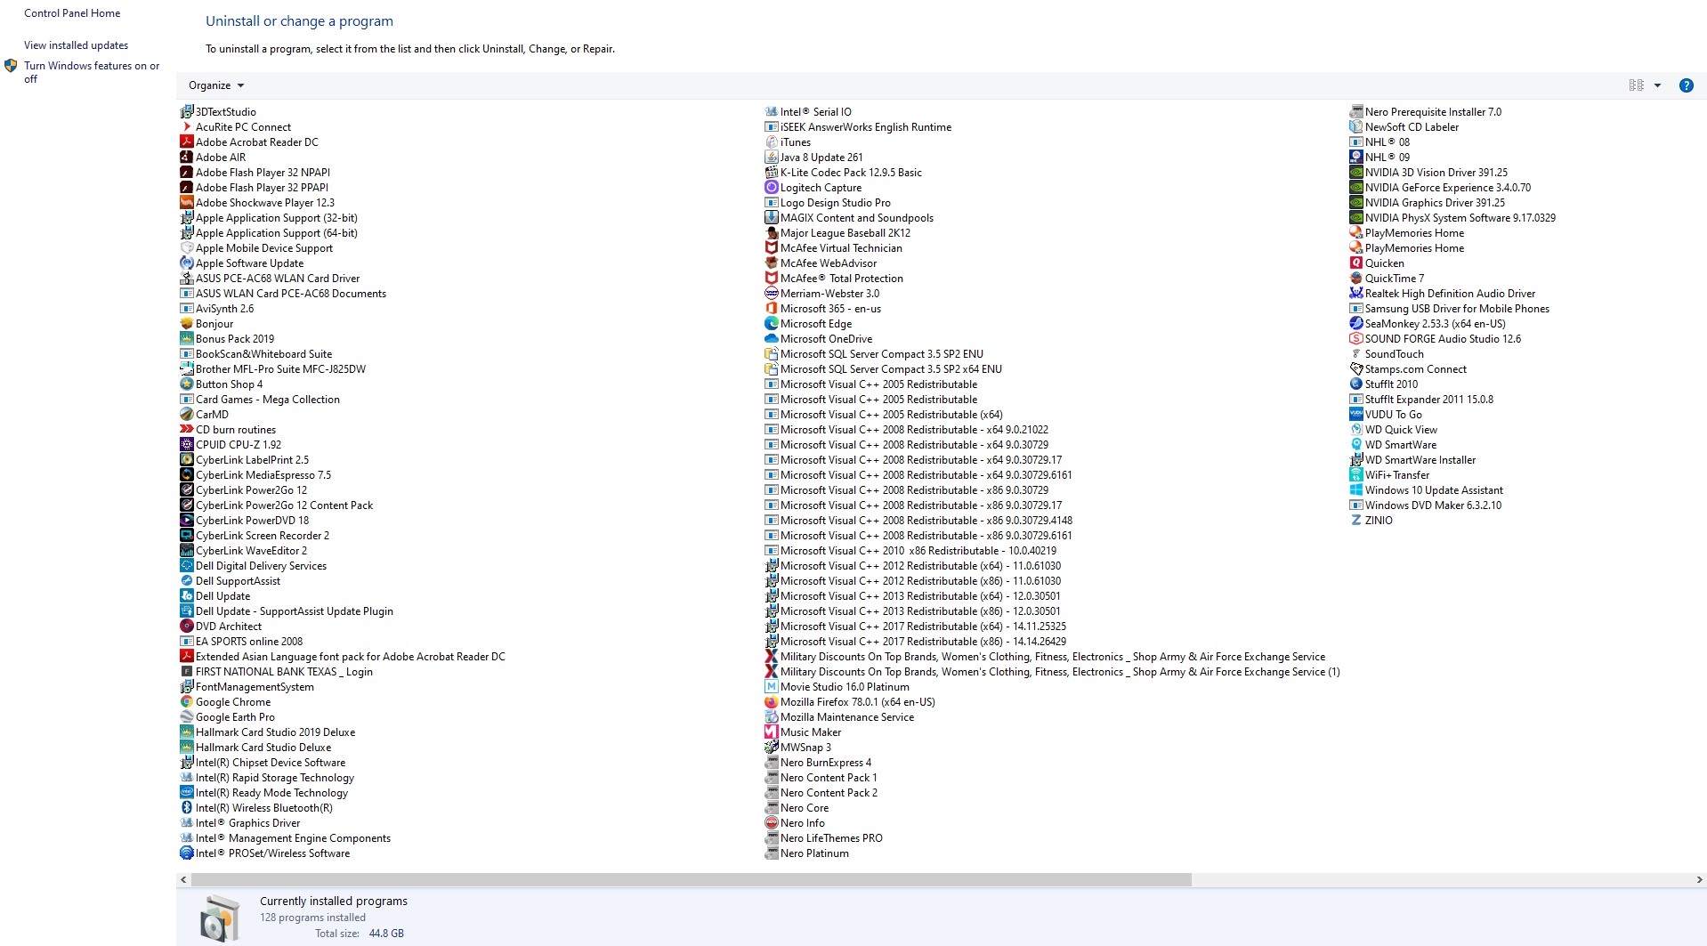Open the Organize menu

[214, 85]
